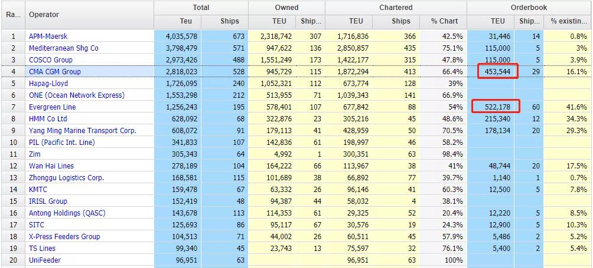The width and height of the screenshot is (593, 268).
Task: Select total Teu cell 4,035,578
Action: coord(178,36)
